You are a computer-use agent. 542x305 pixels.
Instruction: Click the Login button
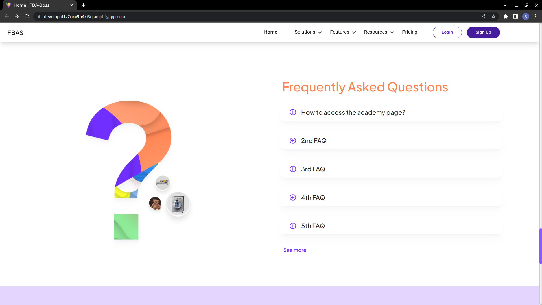[447, 32]
